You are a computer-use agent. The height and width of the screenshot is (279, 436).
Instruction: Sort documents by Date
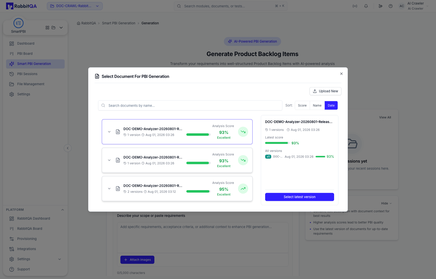click(331, 106)
